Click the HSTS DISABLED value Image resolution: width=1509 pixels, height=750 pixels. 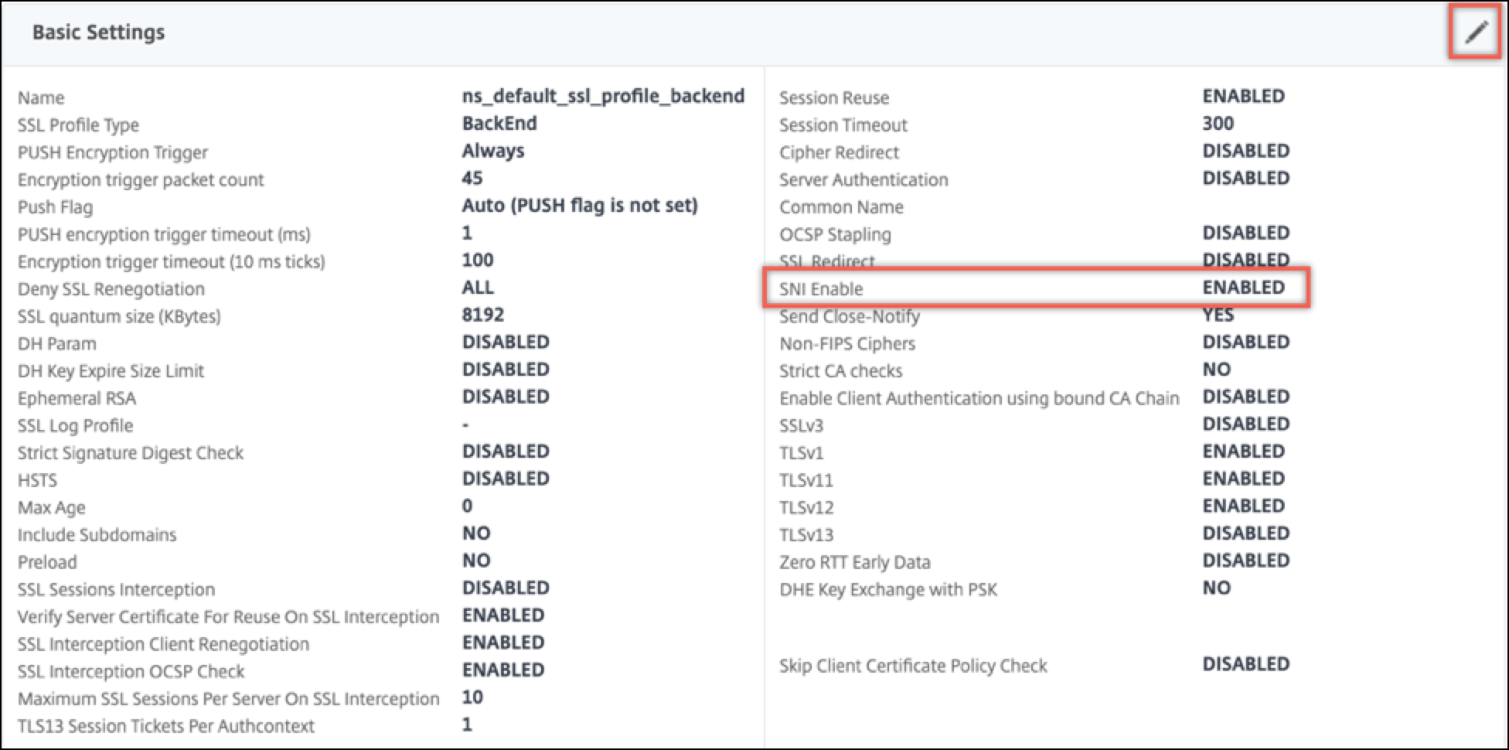point(506,479)
